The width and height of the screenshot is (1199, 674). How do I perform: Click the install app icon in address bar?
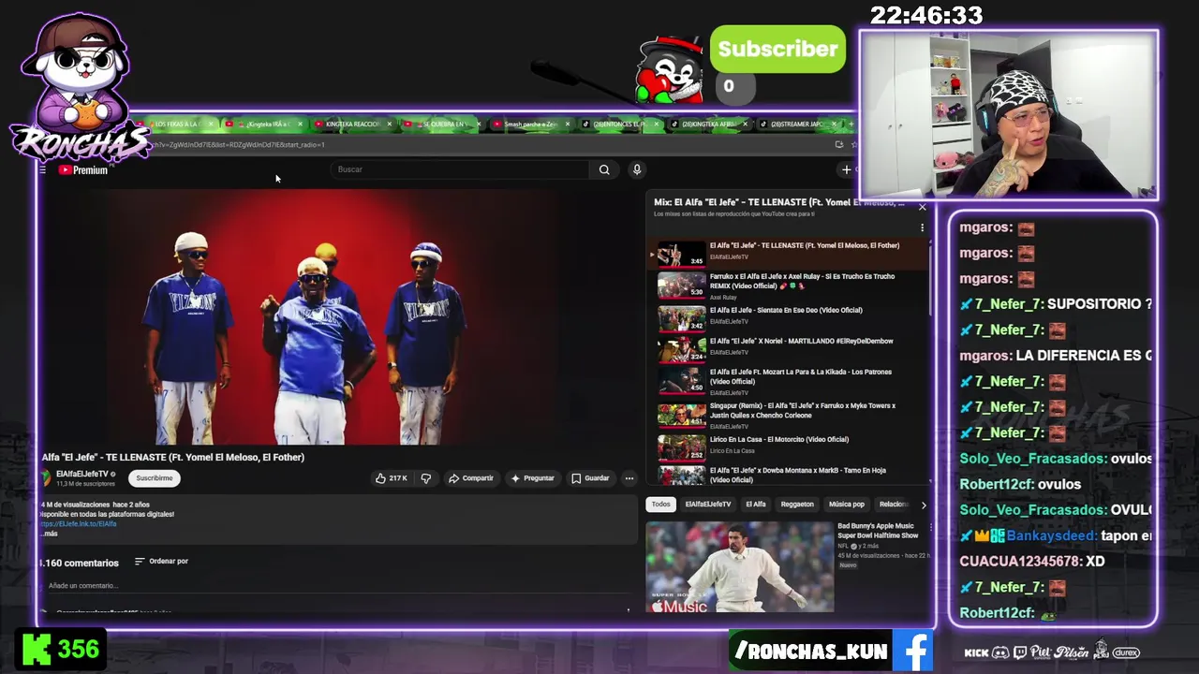pos(839,144)
